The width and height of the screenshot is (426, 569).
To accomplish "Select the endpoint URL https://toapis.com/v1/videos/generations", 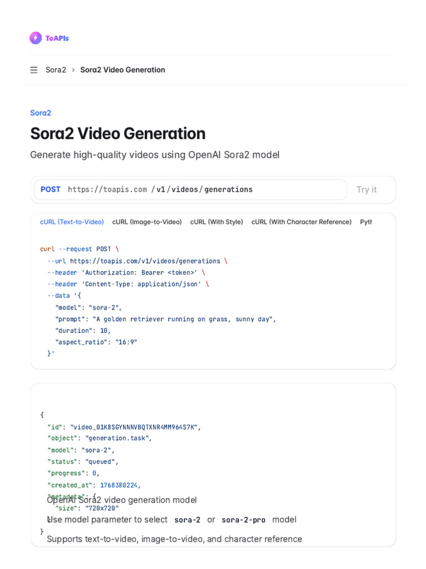I will 160,189.
